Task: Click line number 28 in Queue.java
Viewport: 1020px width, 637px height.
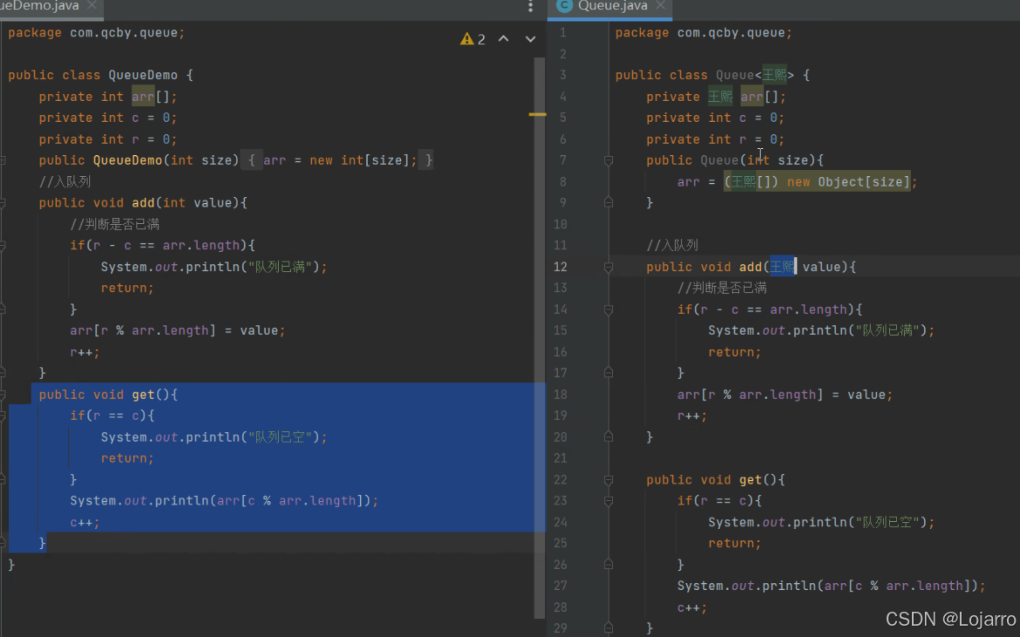Action: click(561, 607)
